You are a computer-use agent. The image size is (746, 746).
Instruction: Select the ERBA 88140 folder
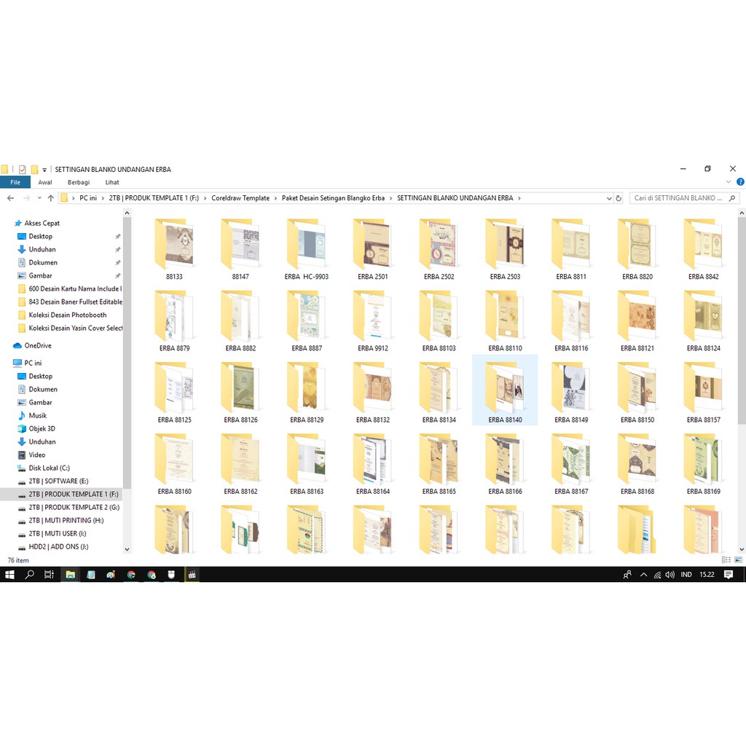pyautogui.click(x=505, y=390)
